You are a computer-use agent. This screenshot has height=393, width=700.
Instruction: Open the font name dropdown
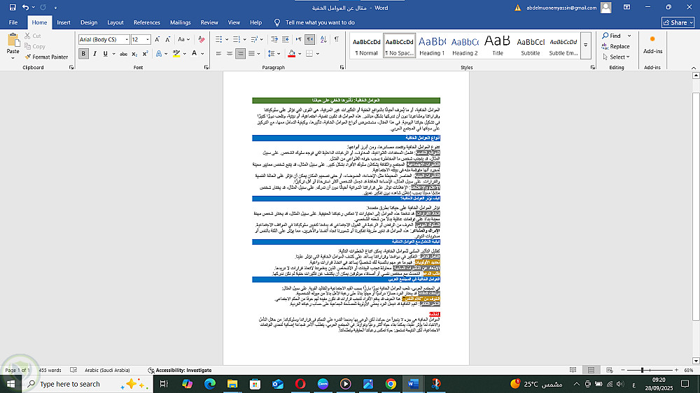click(x=127, y=40)
